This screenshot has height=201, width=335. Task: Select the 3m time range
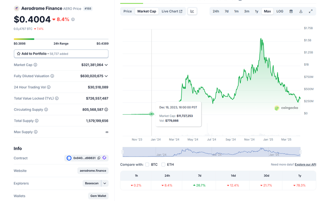click(246, 11)
